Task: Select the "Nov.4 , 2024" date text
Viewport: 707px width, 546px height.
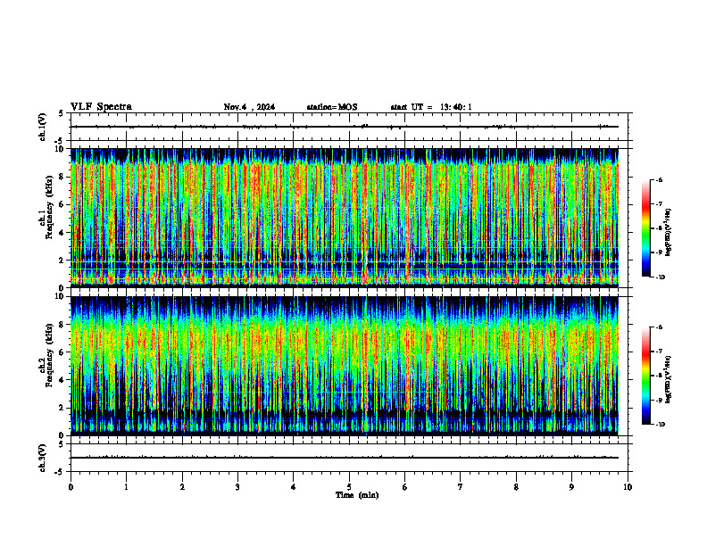Action: click(249, 107)
